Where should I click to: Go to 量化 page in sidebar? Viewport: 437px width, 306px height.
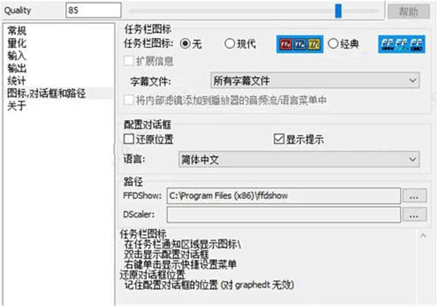point(17,43)
